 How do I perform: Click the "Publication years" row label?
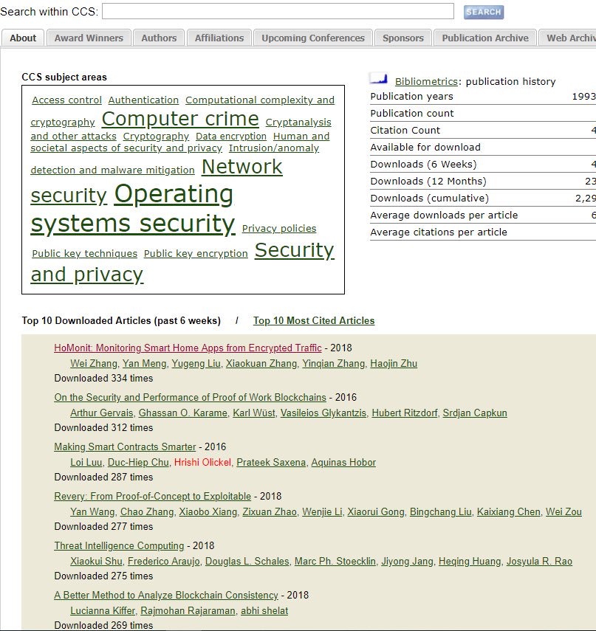tap(411, 97)
